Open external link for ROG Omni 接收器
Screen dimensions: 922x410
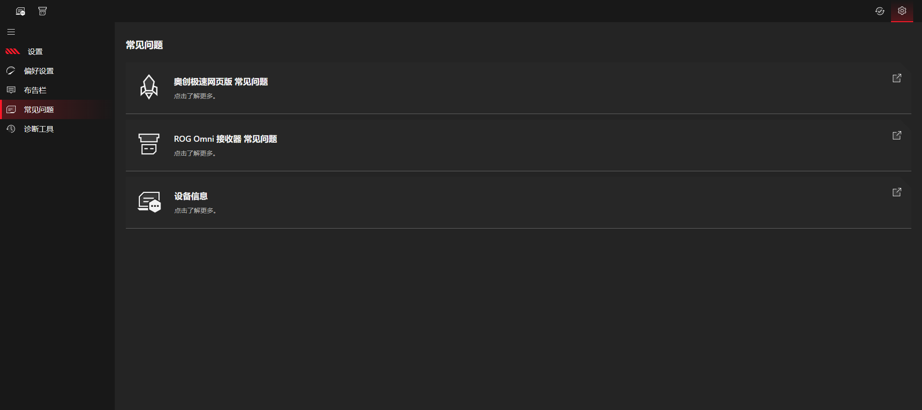click(x=897, y=135)
